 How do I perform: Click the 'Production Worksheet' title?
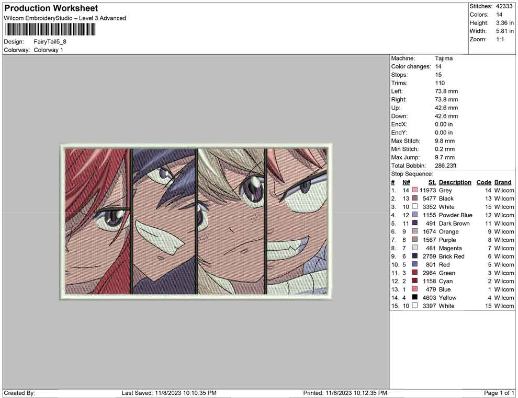click(x=51, y=8)
